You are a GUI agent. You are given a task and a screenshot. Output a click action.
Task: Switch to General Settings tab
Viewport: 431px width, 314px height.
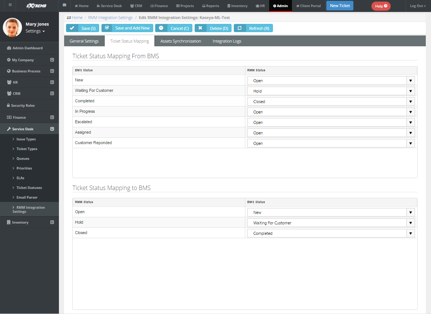tap(84, 41)
